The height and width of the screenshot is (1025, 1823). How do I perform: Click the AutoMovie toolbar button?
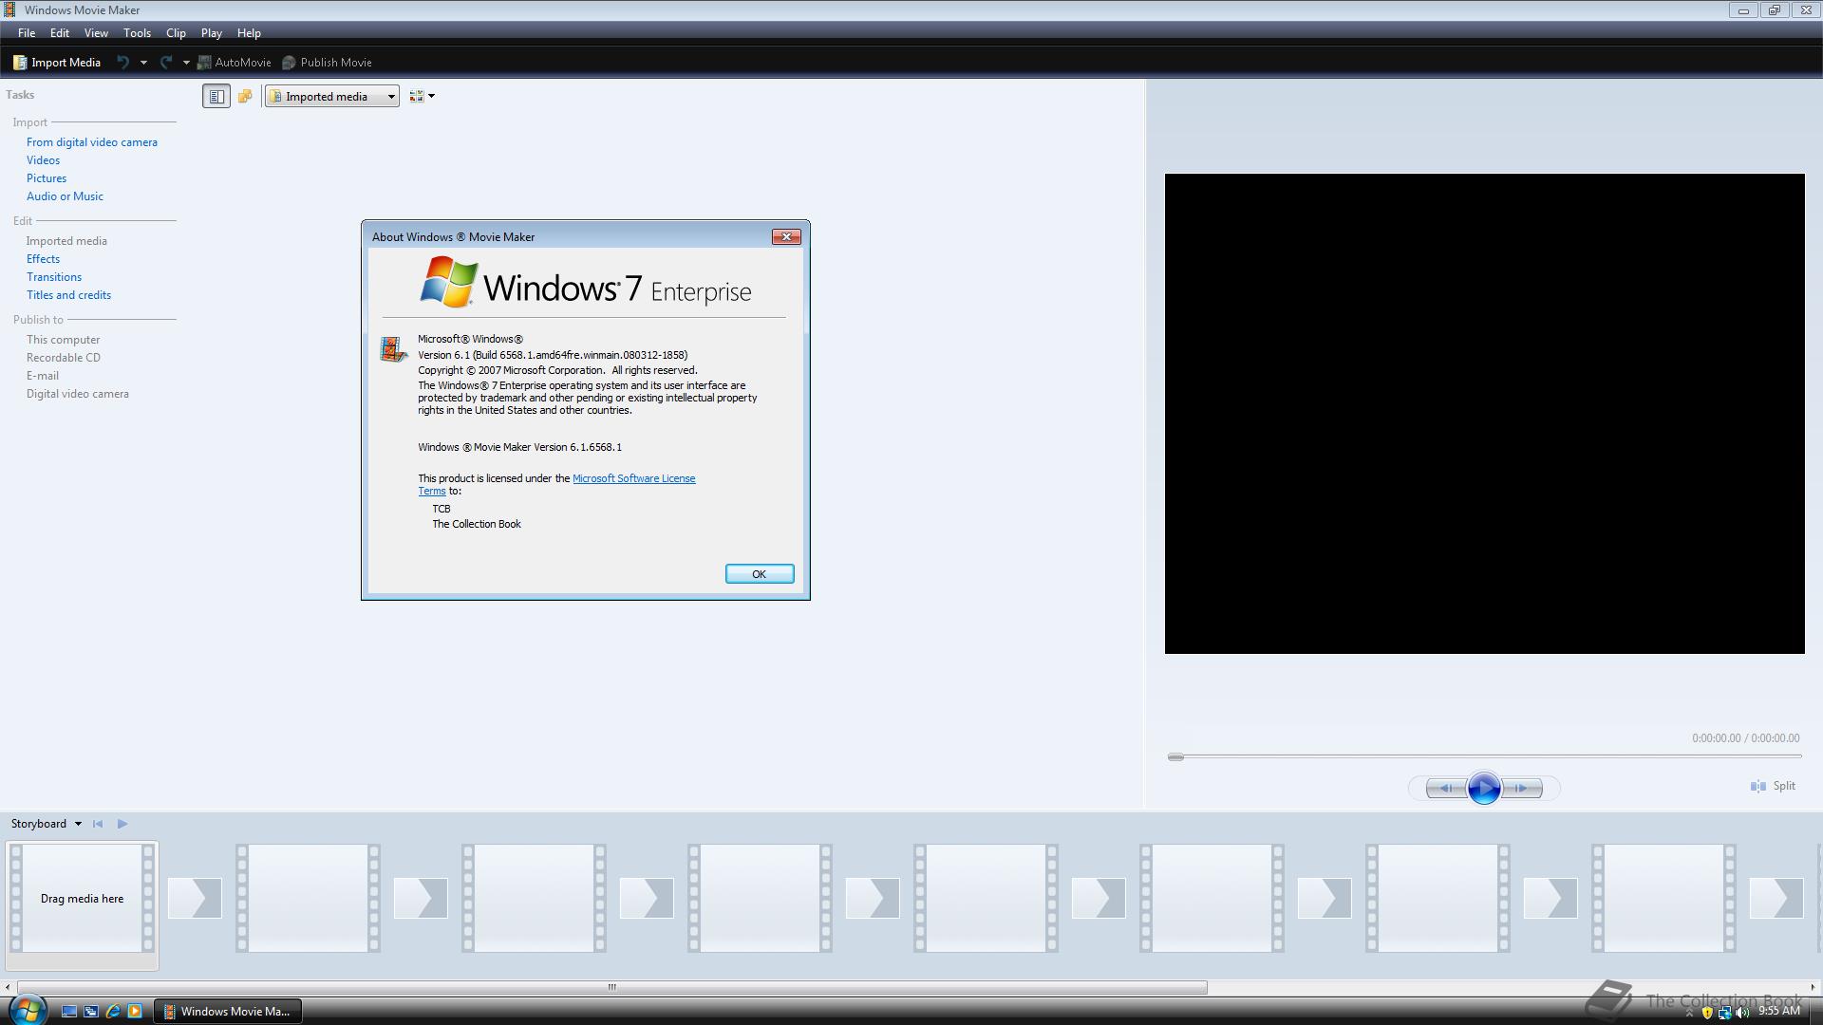(x=235, y=63)
